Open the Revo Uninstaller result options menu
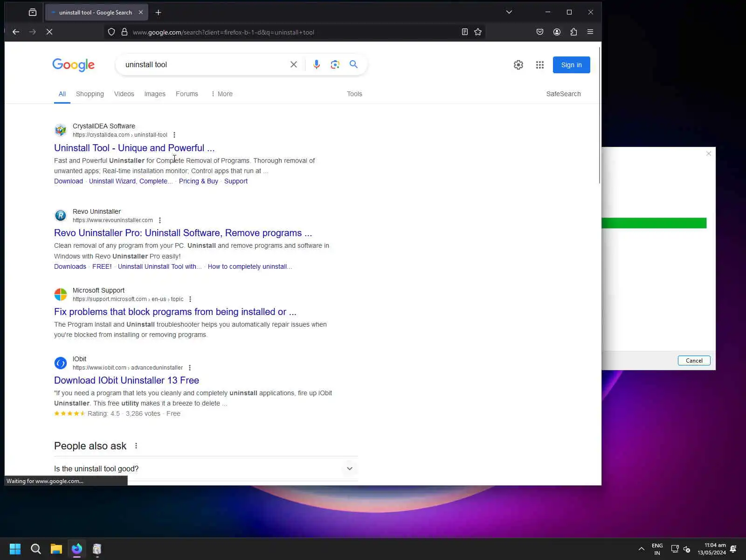Screen dimensions: 746x560 pyautogui.click(x=160, y=220)
